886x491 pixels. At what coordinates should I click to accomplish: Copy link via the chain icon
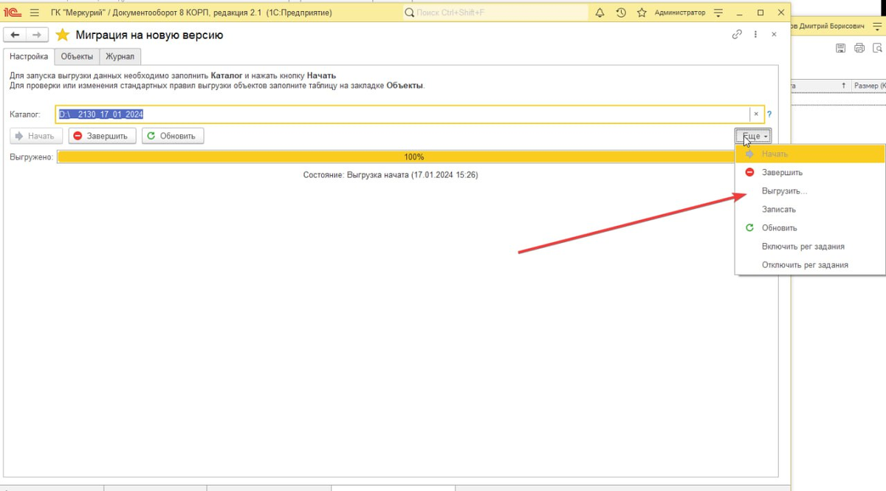(x=736, y=35)
